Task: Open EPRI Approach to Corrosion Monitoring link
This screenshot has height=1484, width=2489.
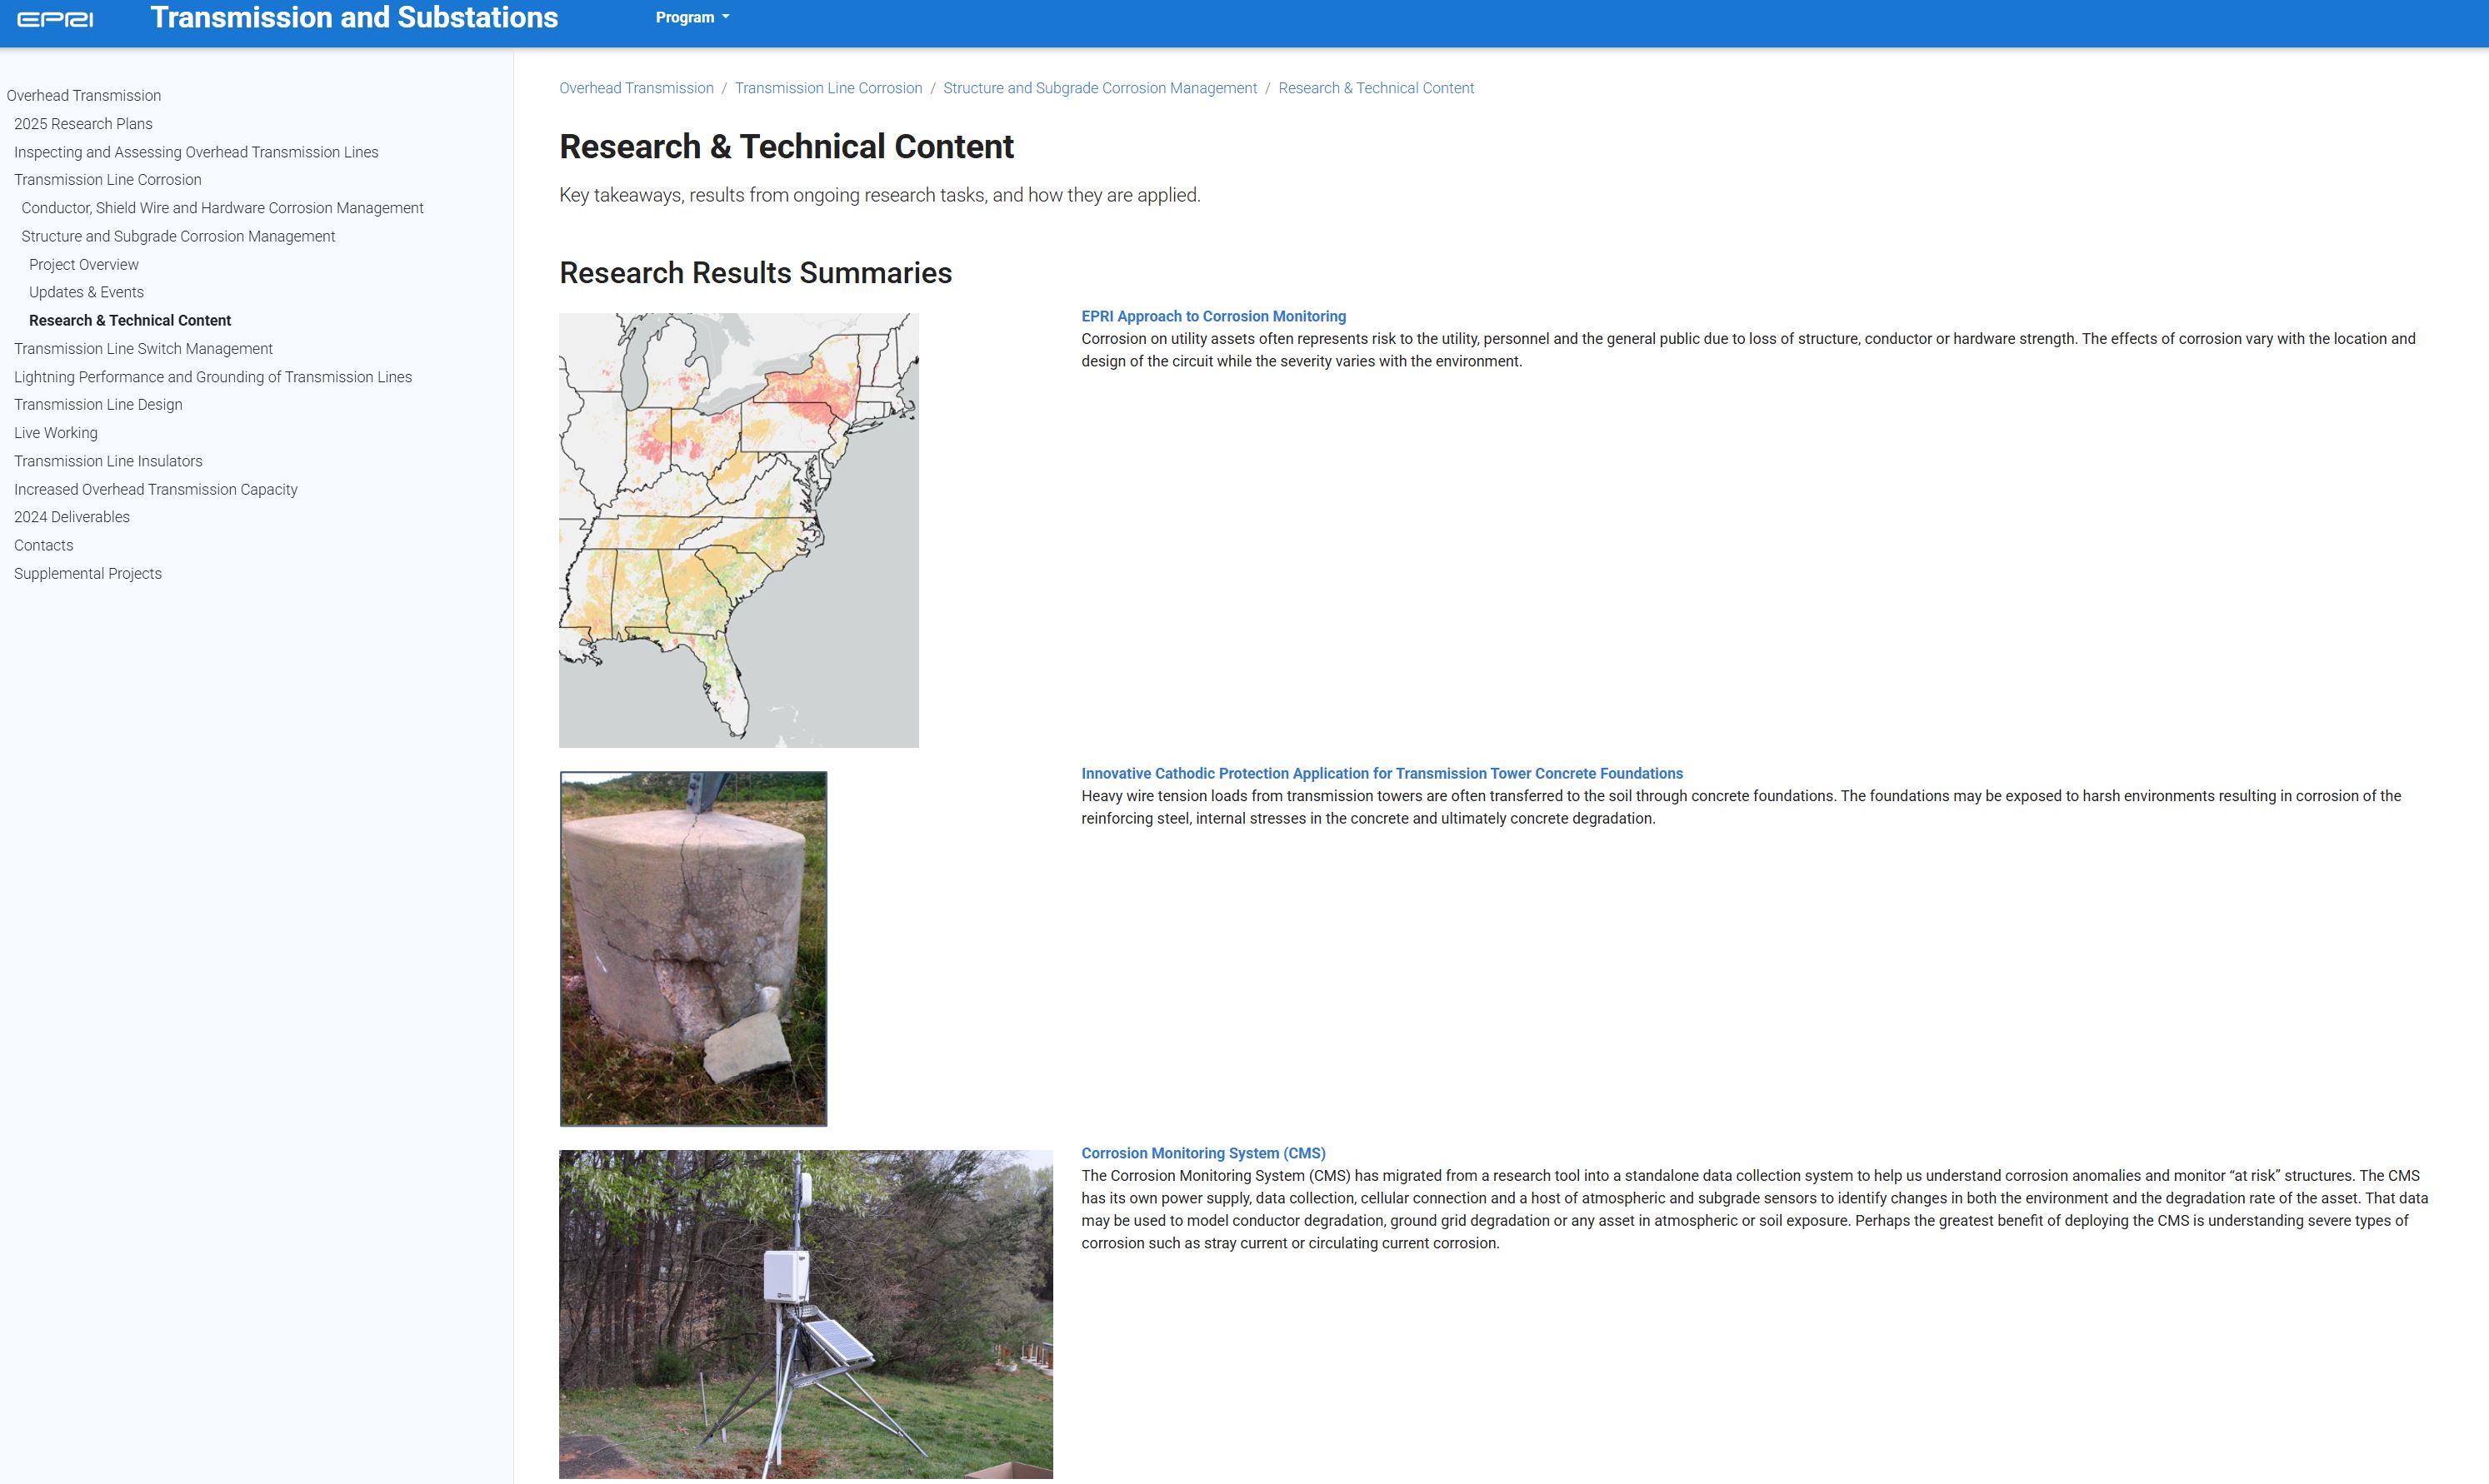Action: click(x=1213, y=316)
